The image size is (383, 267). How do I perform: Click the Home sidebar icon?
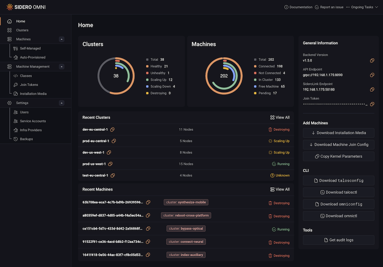point(9,21)
